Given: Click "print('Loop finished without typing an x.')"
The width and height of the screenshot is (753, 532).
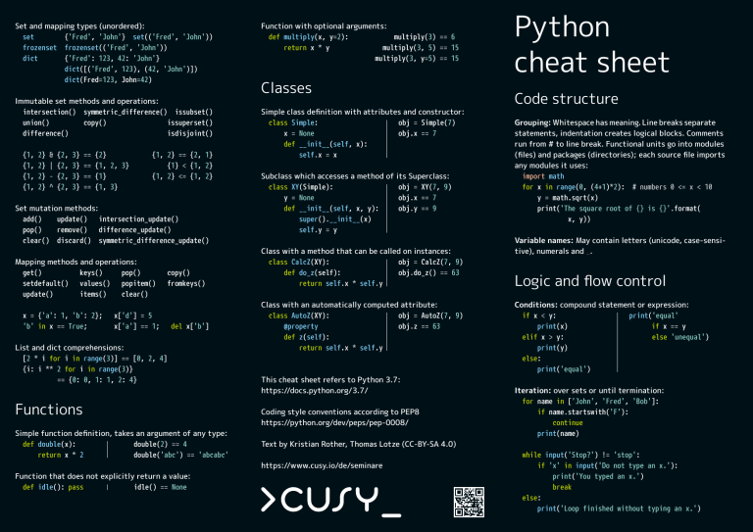Looking at the screenshot, I should 619,508.
